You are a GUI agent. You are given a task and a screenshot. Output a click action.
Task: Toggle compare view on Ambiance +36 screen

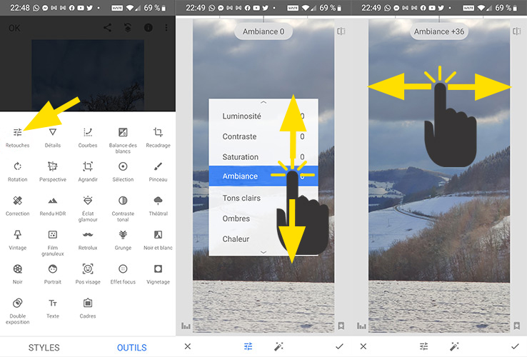[517, 31]
